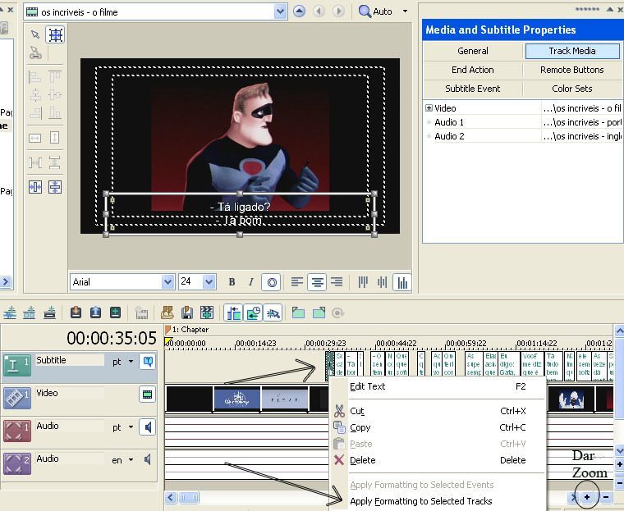
Task: Align subtitle text to the left
Action: pos(297,282)
